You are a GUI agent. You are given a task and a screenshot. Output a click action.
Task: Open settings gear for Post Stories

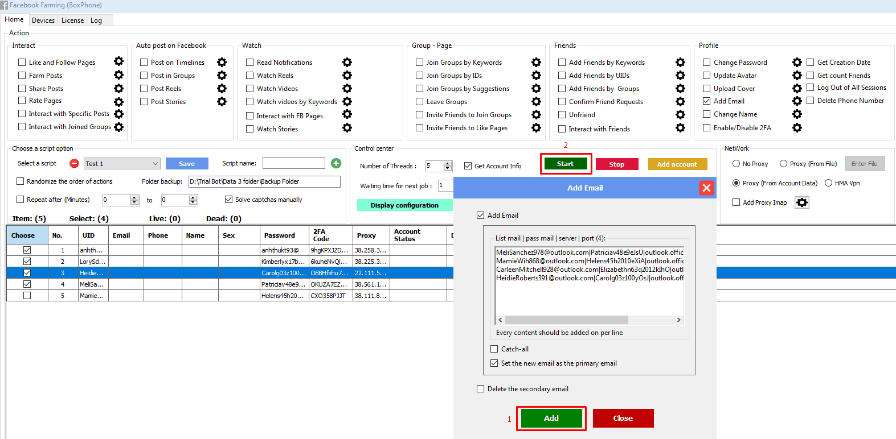tap(222, 101)
